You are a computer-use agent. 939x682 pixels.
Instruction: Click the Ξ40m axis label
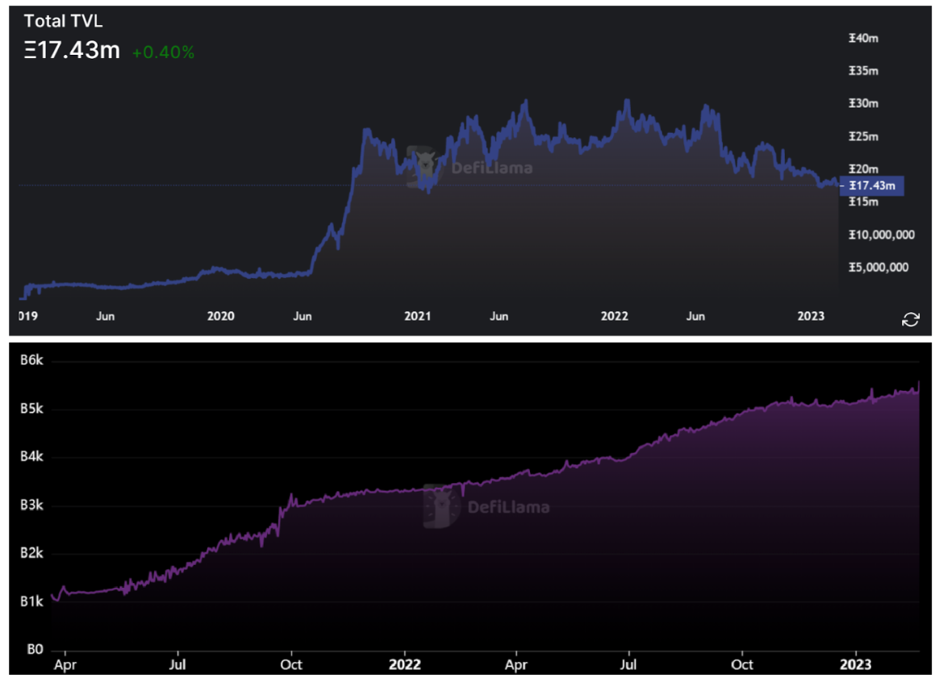863,38
